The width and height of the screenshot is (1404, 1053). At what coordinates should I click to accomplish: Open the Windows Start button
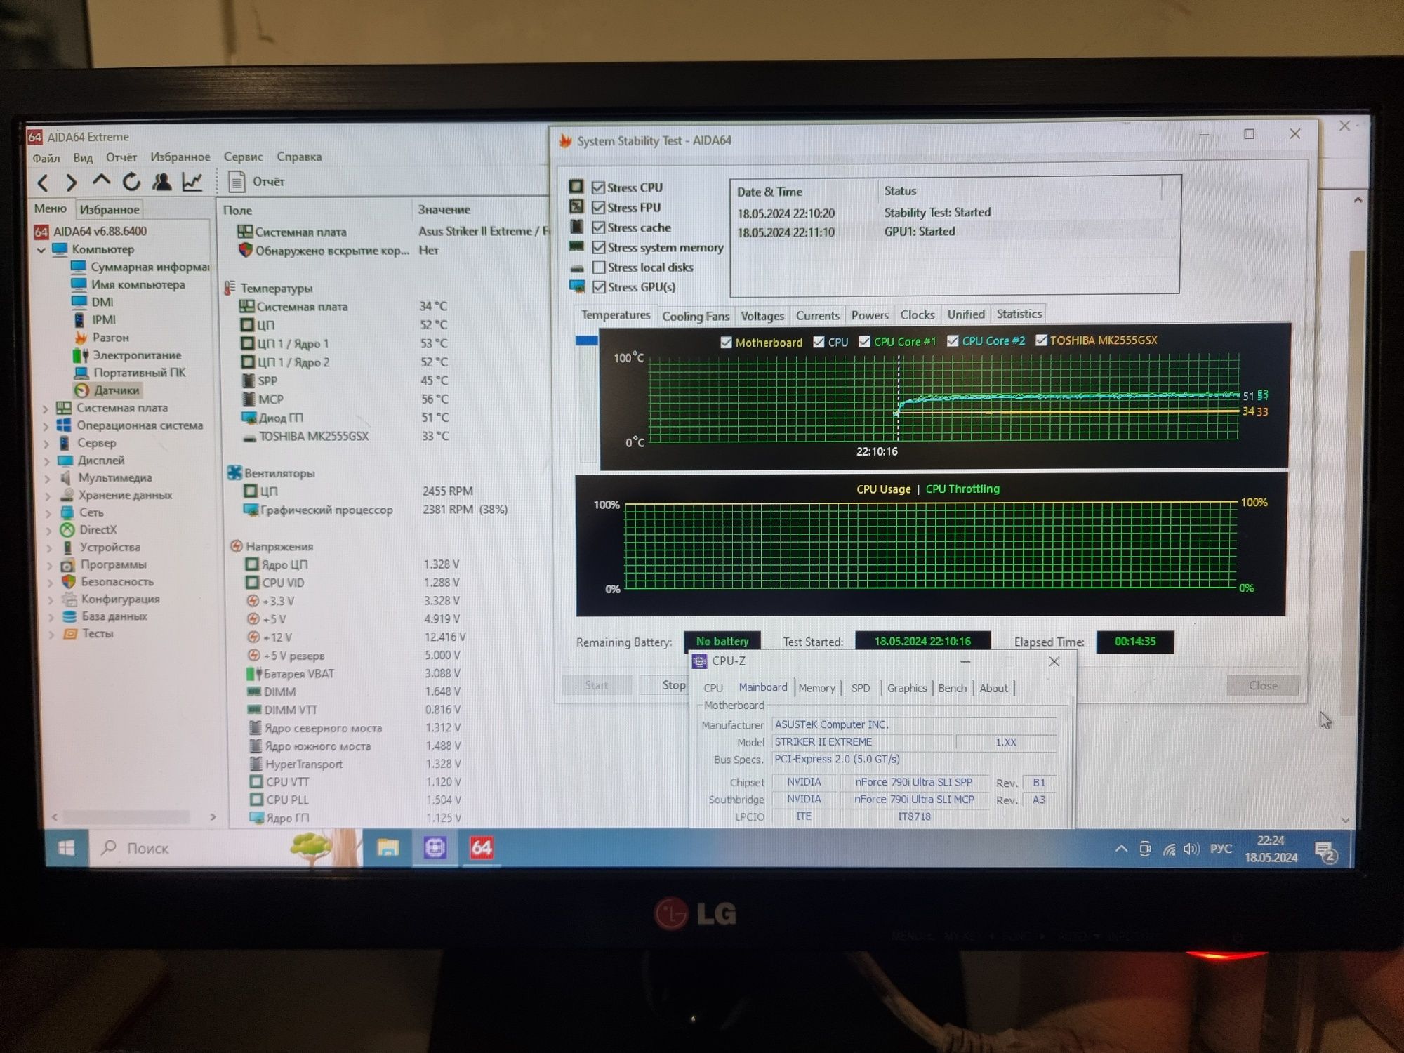67,849
